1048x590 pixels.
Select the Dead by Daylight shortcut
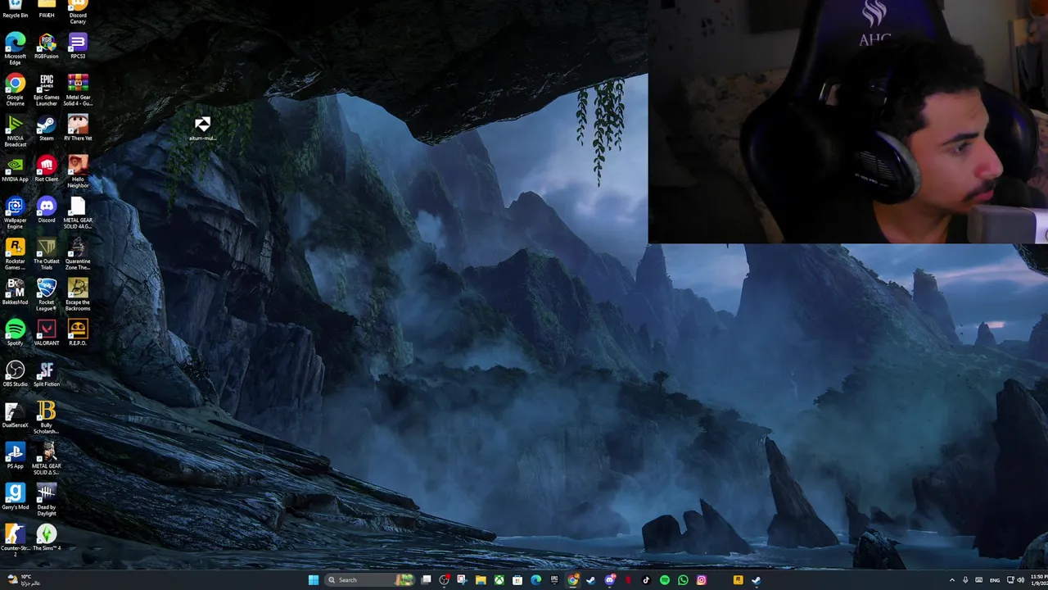point(47,499)
